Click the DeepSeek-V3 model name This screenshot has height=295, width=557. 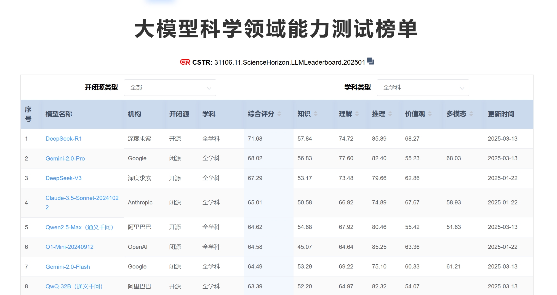(x=63, y=178)
